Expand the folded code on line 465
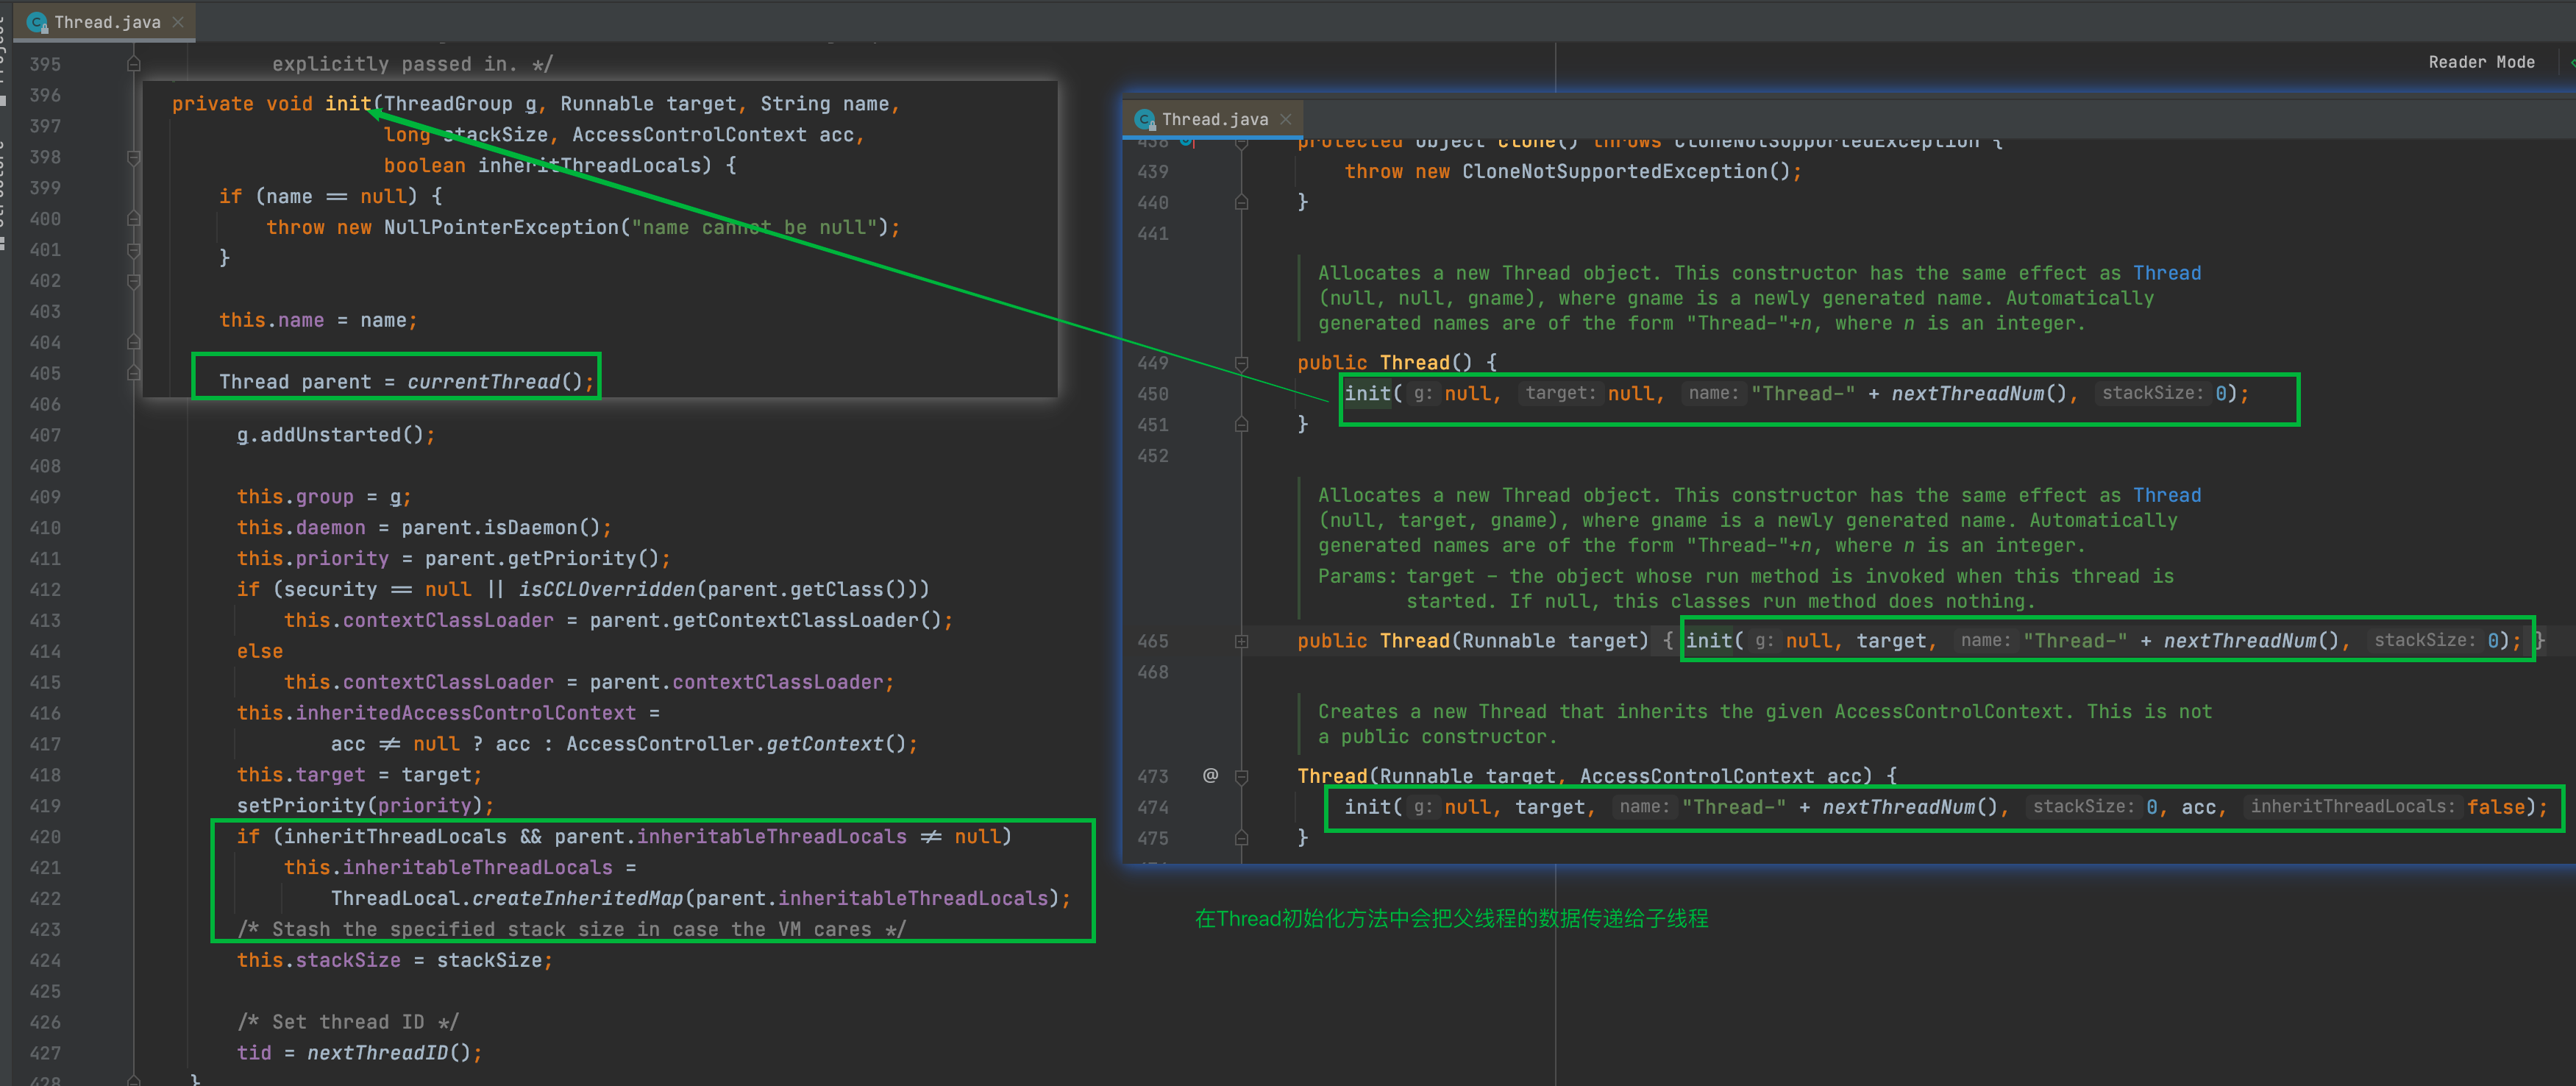The image size is (2576, 1086). point(1241,641)
